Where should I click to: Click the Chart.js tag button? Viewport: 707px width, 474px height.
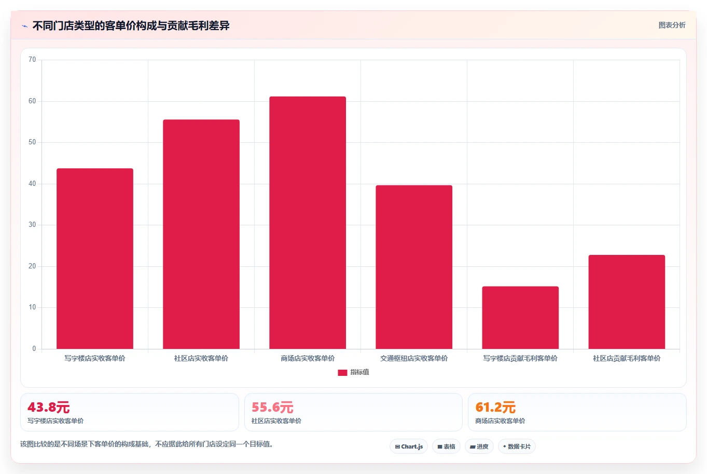409,446
